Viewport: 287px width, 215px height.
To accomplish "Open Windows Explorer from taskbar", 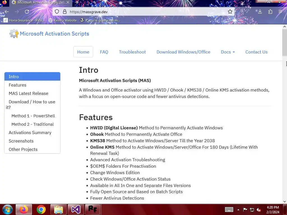I will [x=58, y=209].
